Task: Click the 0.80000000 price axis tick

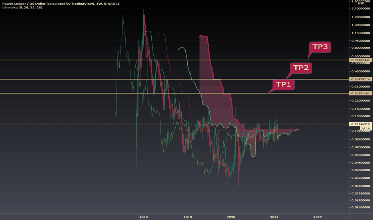Action: (x=361, y=48)
